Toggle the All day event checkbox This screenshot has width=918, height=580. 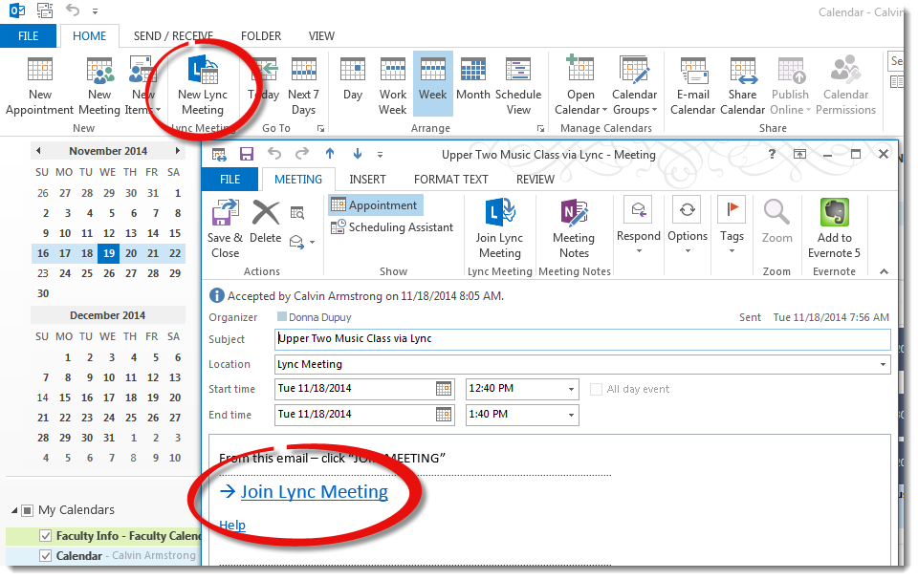(x=596, y=389)
